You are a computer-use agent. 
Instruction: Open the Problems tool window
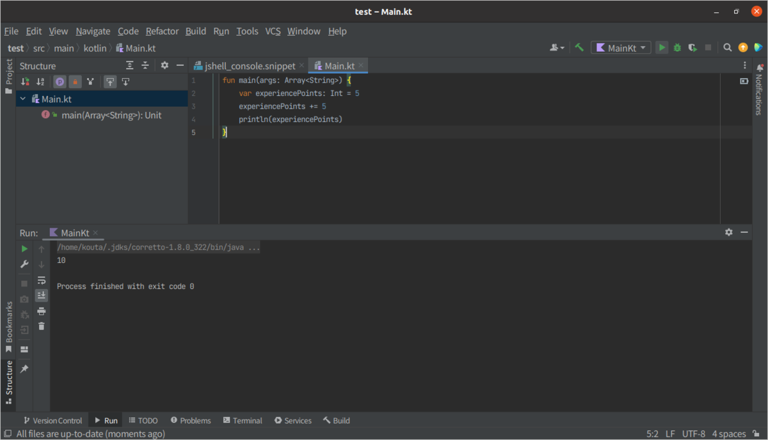click(x=191, y=420)
